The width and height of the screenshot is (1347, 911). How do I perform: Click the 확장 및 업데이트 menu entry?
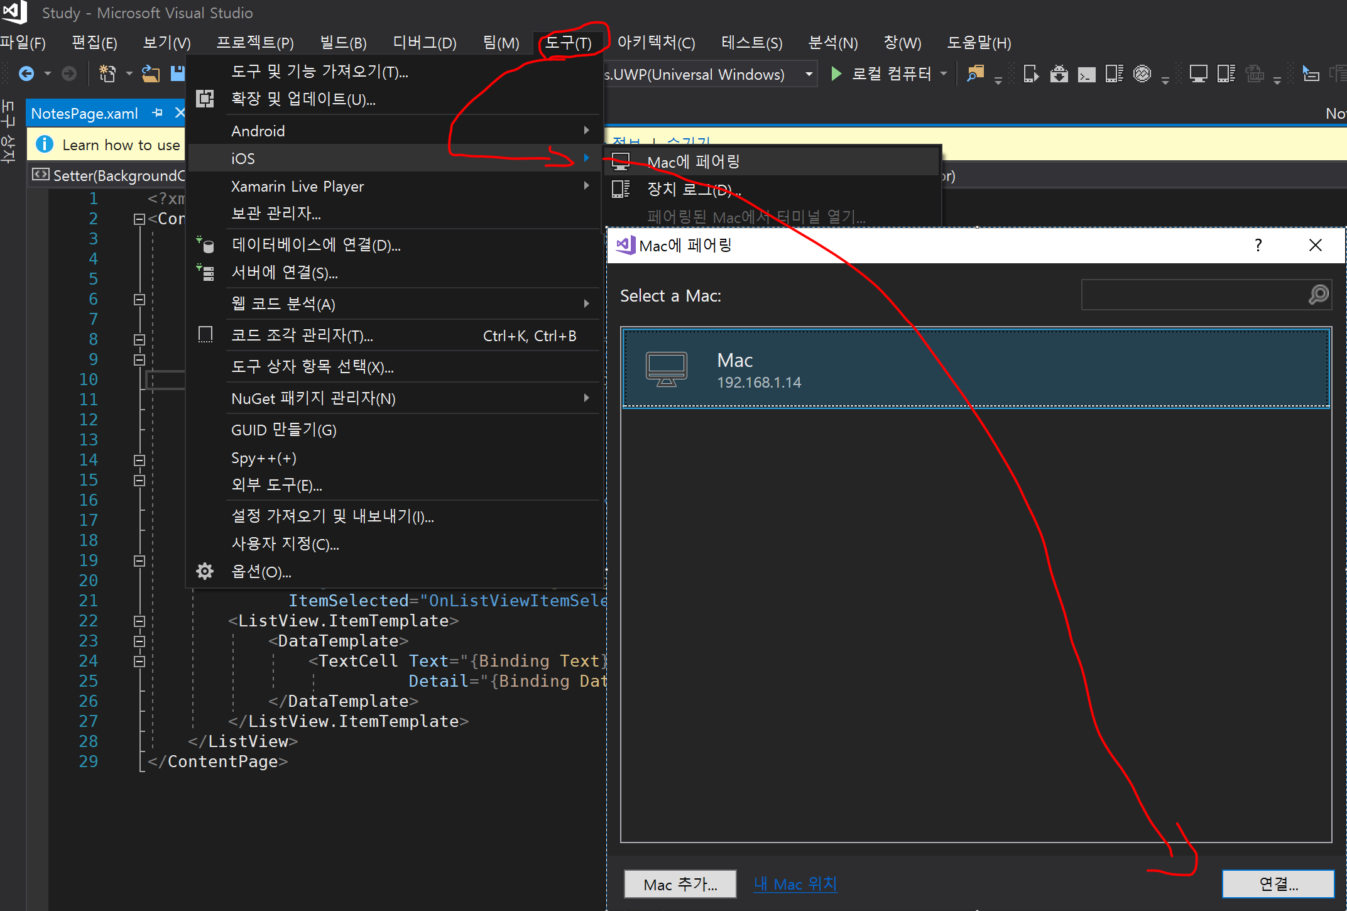click(x=303, y=99)
